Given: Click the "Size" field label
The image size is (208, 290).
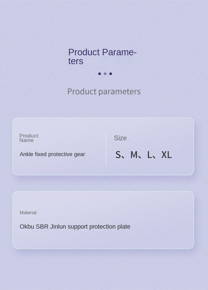Looking at the screenshot, I should [120, 138].
